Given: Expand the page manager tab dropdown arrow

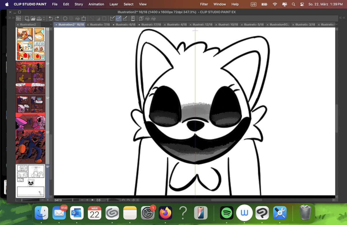Looking at the screenshot, I should click(51, 25).
